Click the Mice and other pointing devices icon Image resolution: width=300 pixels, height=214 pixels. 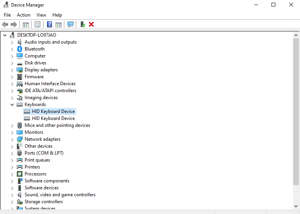[x=20, y=125]
